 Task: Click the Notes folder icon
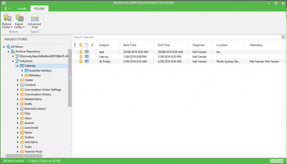coord(22,133)
